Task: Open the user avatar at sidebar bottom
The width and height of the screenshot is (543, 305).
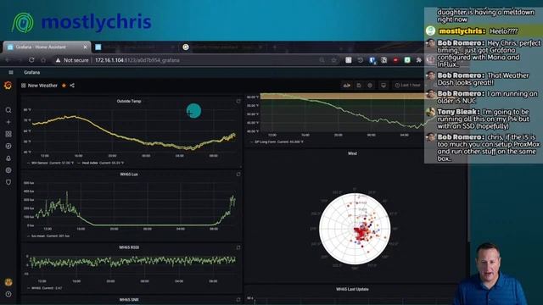Action: pos(8,282)
